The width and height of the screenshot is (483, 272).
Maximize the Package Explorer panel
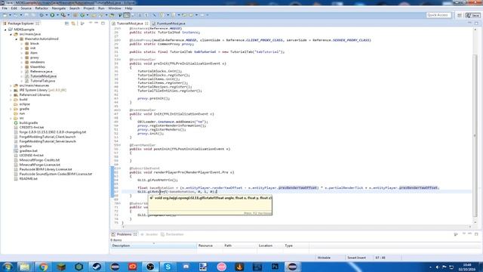[x=103, y=23]
